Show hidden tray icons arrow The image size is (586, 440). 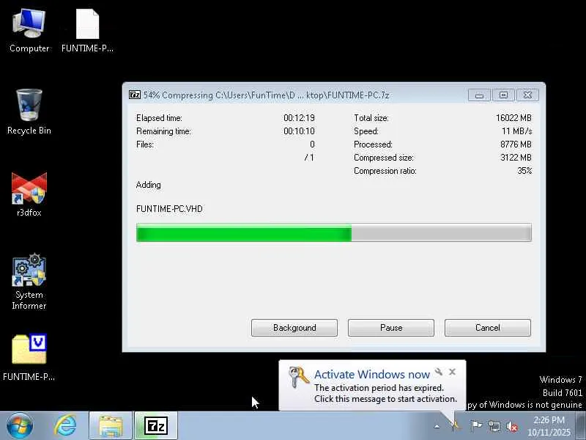[437, 427]
